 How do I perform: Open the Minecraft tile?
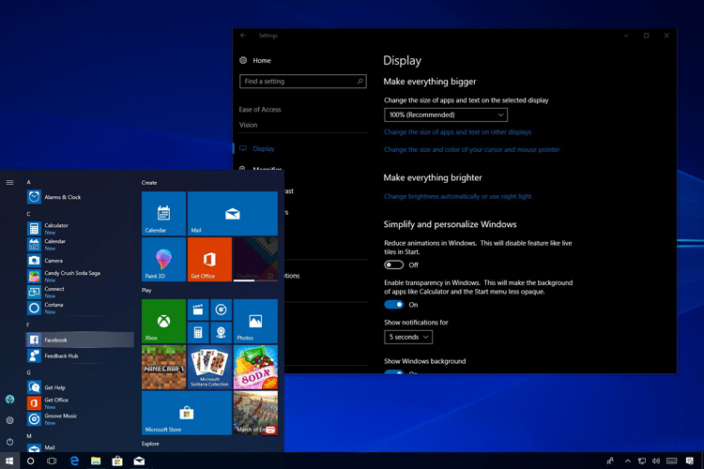pyautogui.click(x=163, y=367)
